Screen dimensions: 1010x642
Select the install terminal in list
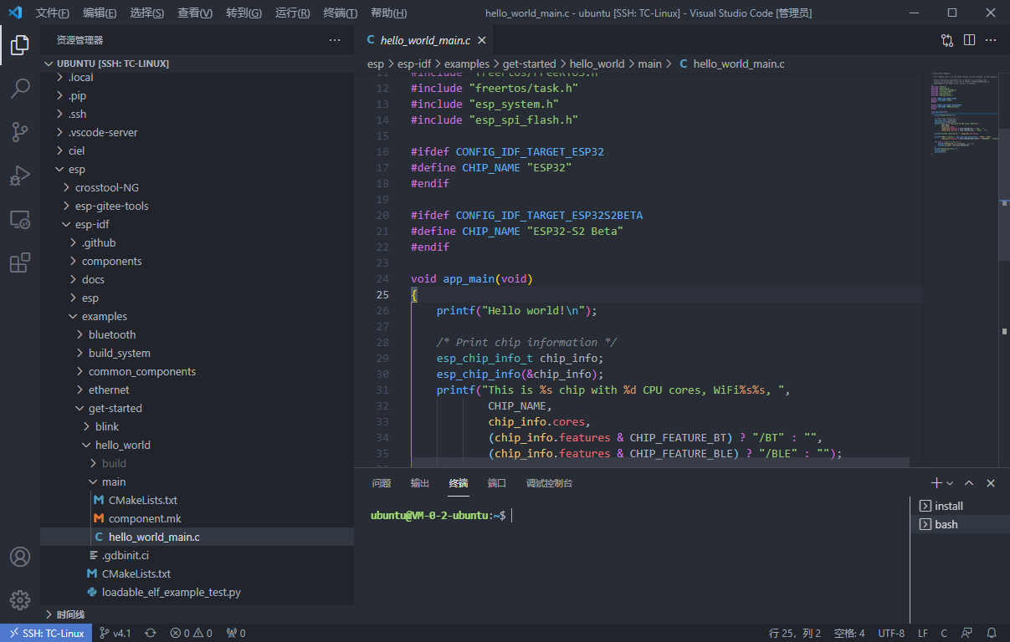959,506
